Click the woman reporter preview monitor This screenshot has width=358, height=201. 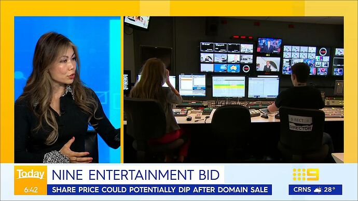268,64
